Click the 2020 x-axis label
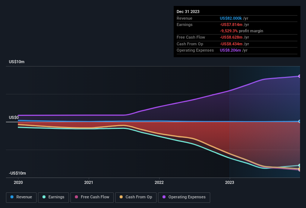Image resolution: width=306 pixels, height=208 pixels. pyautogui.click(x=18, y=182)
